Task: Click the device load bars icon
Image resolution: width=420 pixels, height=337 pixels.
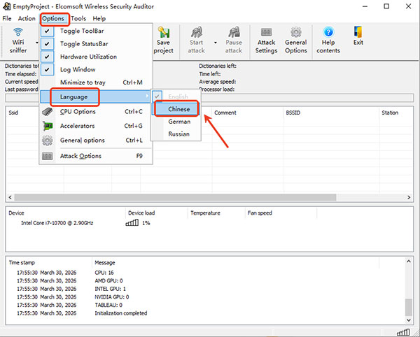Action: coord(132,222)
